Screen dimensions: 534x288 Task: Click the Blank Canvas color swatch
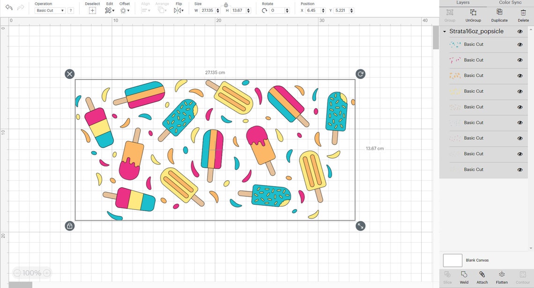452,260
